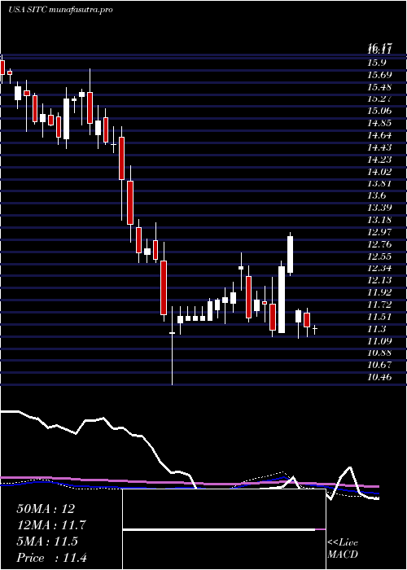Select the 15.06 price axis label

click(x=380, y=111)
